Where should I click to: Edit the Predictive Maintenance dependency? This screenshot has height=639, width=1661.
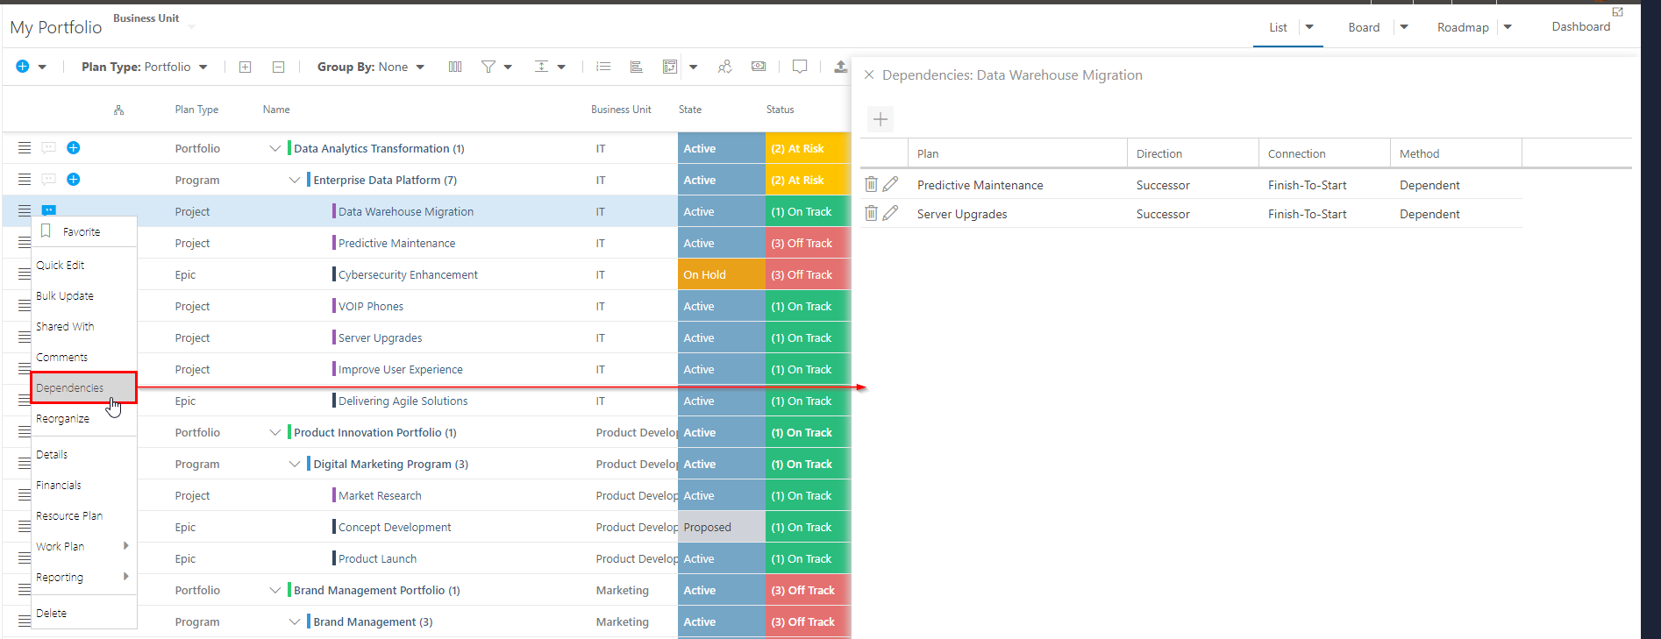890,184
